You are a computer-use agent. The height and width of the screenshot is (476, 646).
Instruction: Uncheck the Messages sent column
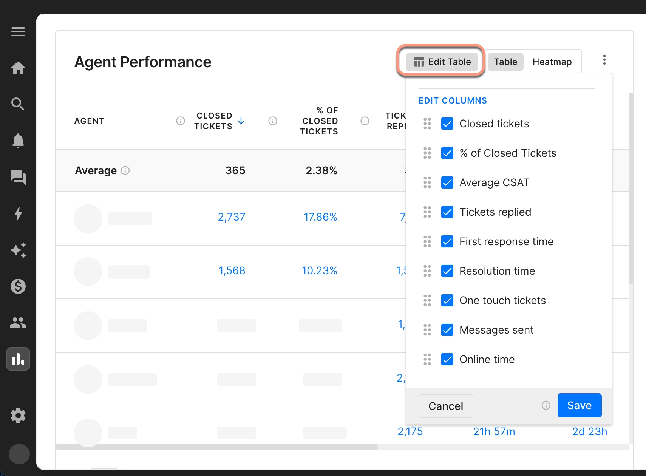click(447, 330)
